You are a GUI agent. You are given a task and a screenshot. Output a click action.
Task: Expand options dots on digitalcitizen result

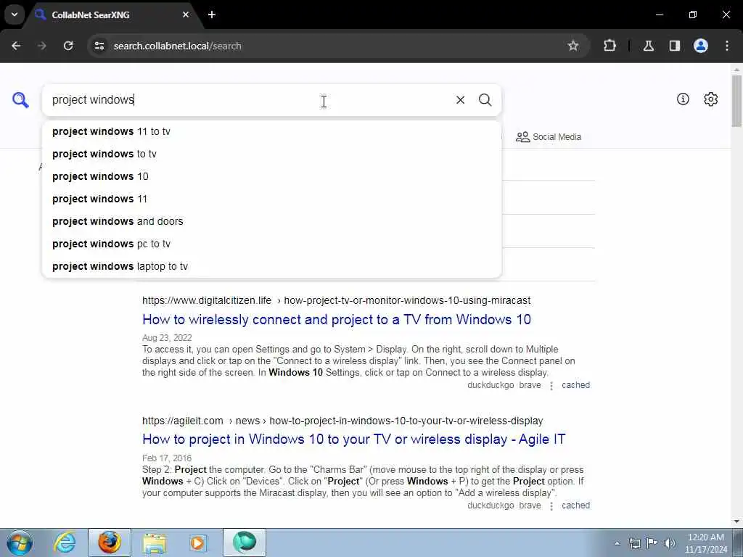coord(551,386)
